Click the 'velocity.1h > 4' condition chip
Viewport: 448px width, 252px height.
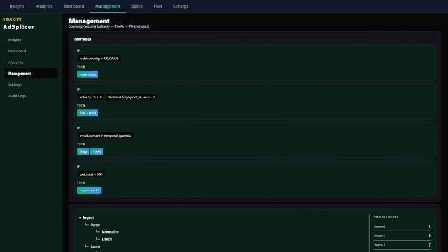90,97
